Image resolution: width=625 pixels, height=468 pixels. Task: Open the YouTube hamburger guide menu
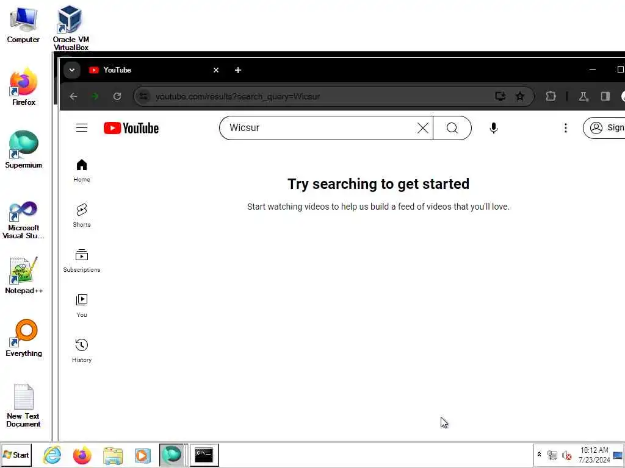[x=82, y=128]
